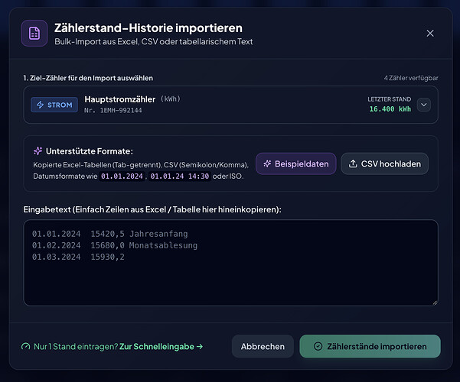Expand the meter selection chevron
This screenshot has width=460, height=382.
pyautogui.click(x=423, y=105)
